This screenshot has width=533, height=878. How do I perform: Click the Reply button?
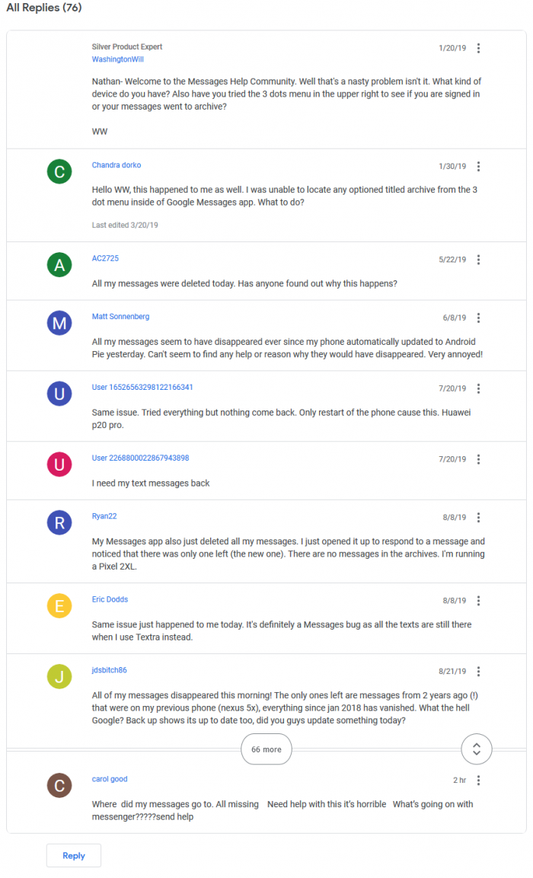[74, 855]
